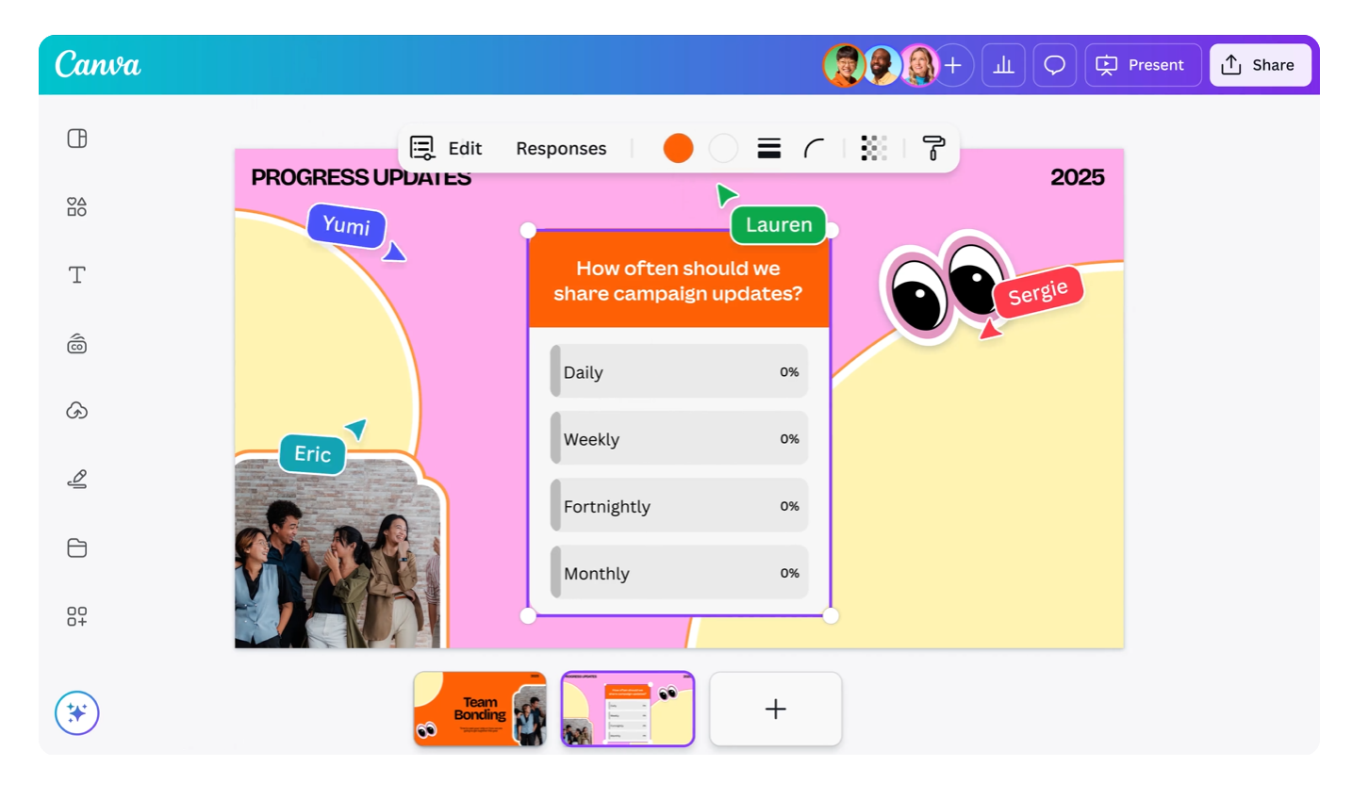
Task: Add a collaborator with the plus icon
Action: [953, 65]
